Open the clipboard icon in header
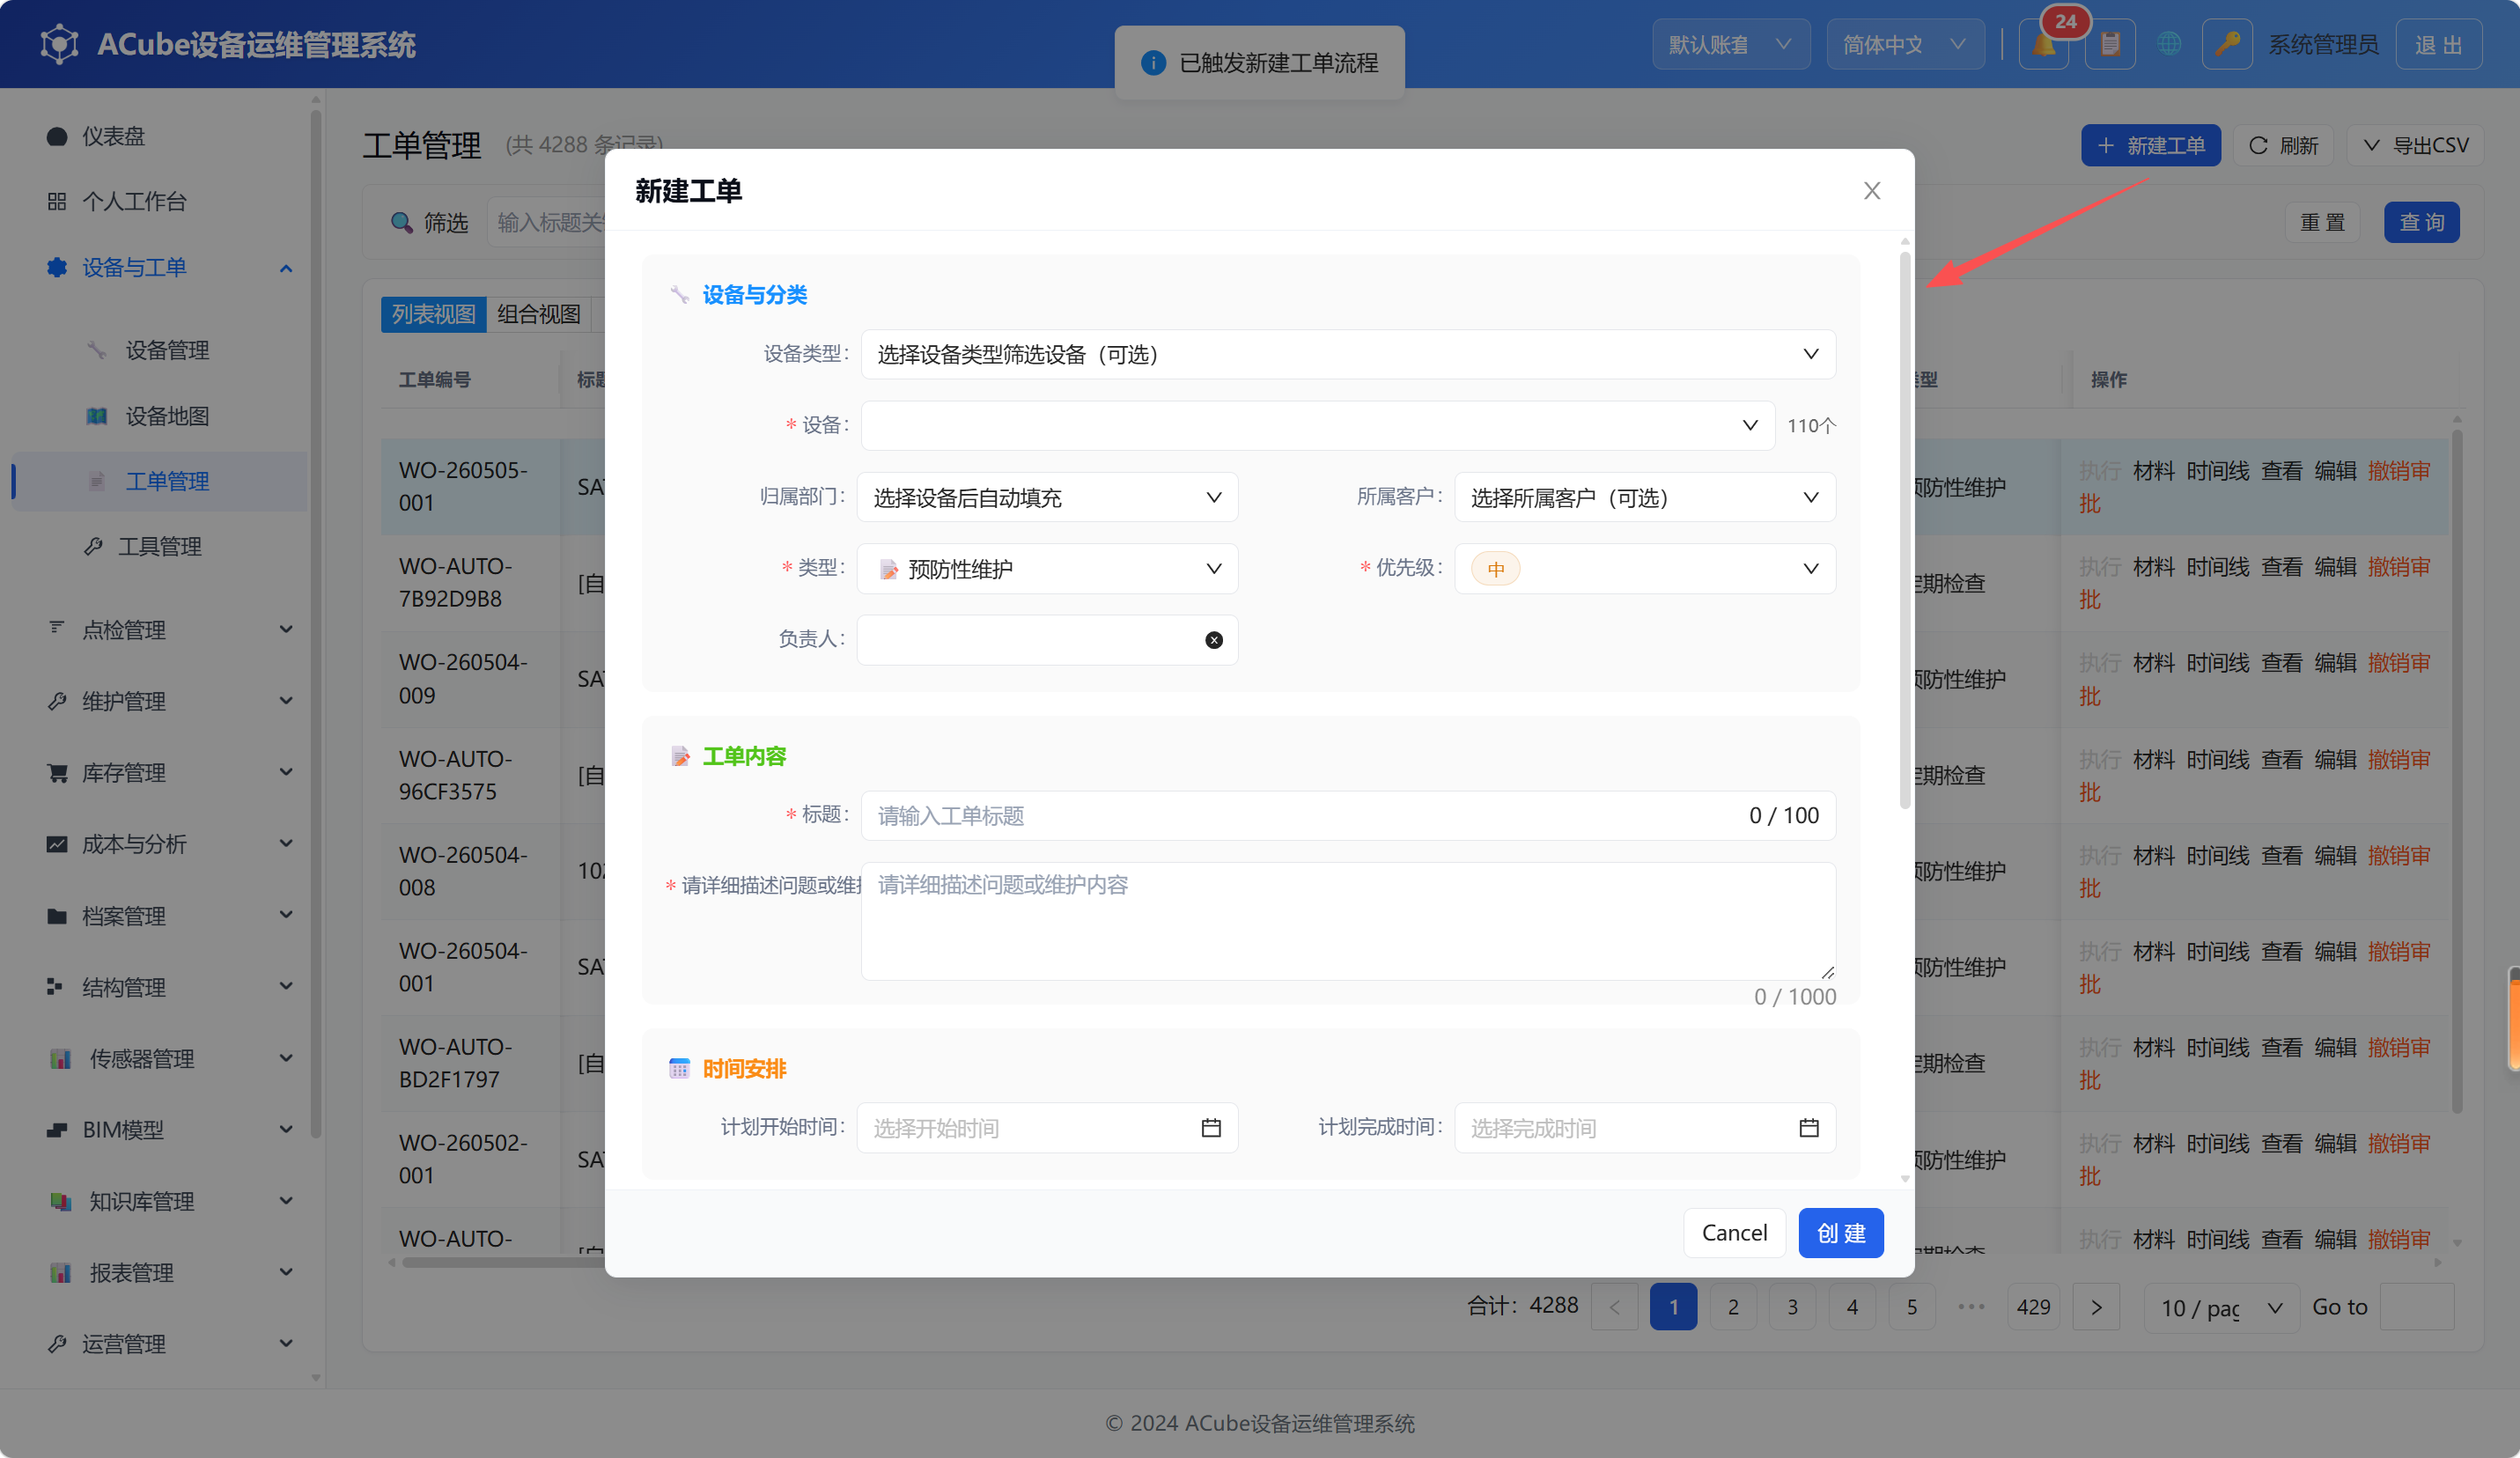Image resolution: width=2520 pixels, height=1458 pixels. pos(2110,45)
